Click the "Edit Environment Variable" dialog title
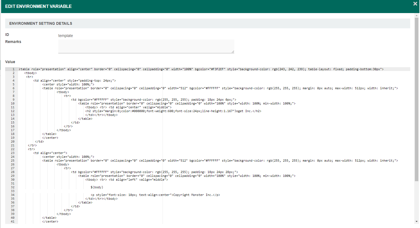 pyautogui.click(x=38, y=6)
